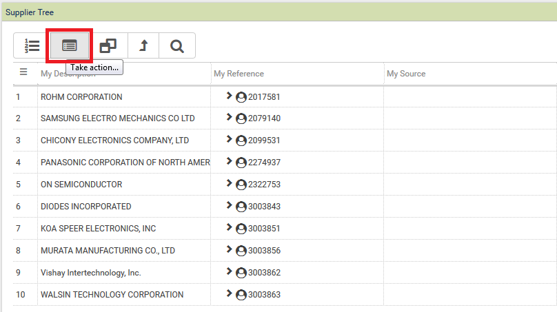This screenshot has width=557, height=312.
Task: Click the reference number 2099531
Action: click(264, 141)
